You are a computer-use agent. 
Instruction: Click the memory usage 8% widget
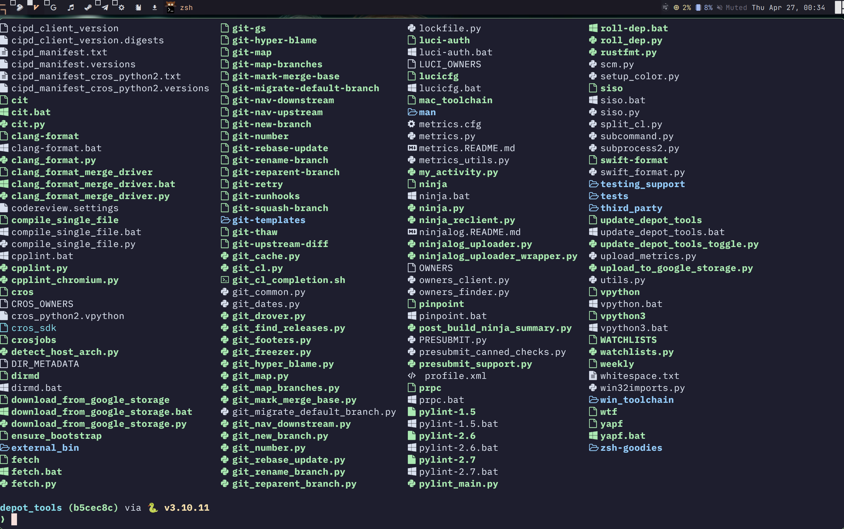click(x=704, y=7)
